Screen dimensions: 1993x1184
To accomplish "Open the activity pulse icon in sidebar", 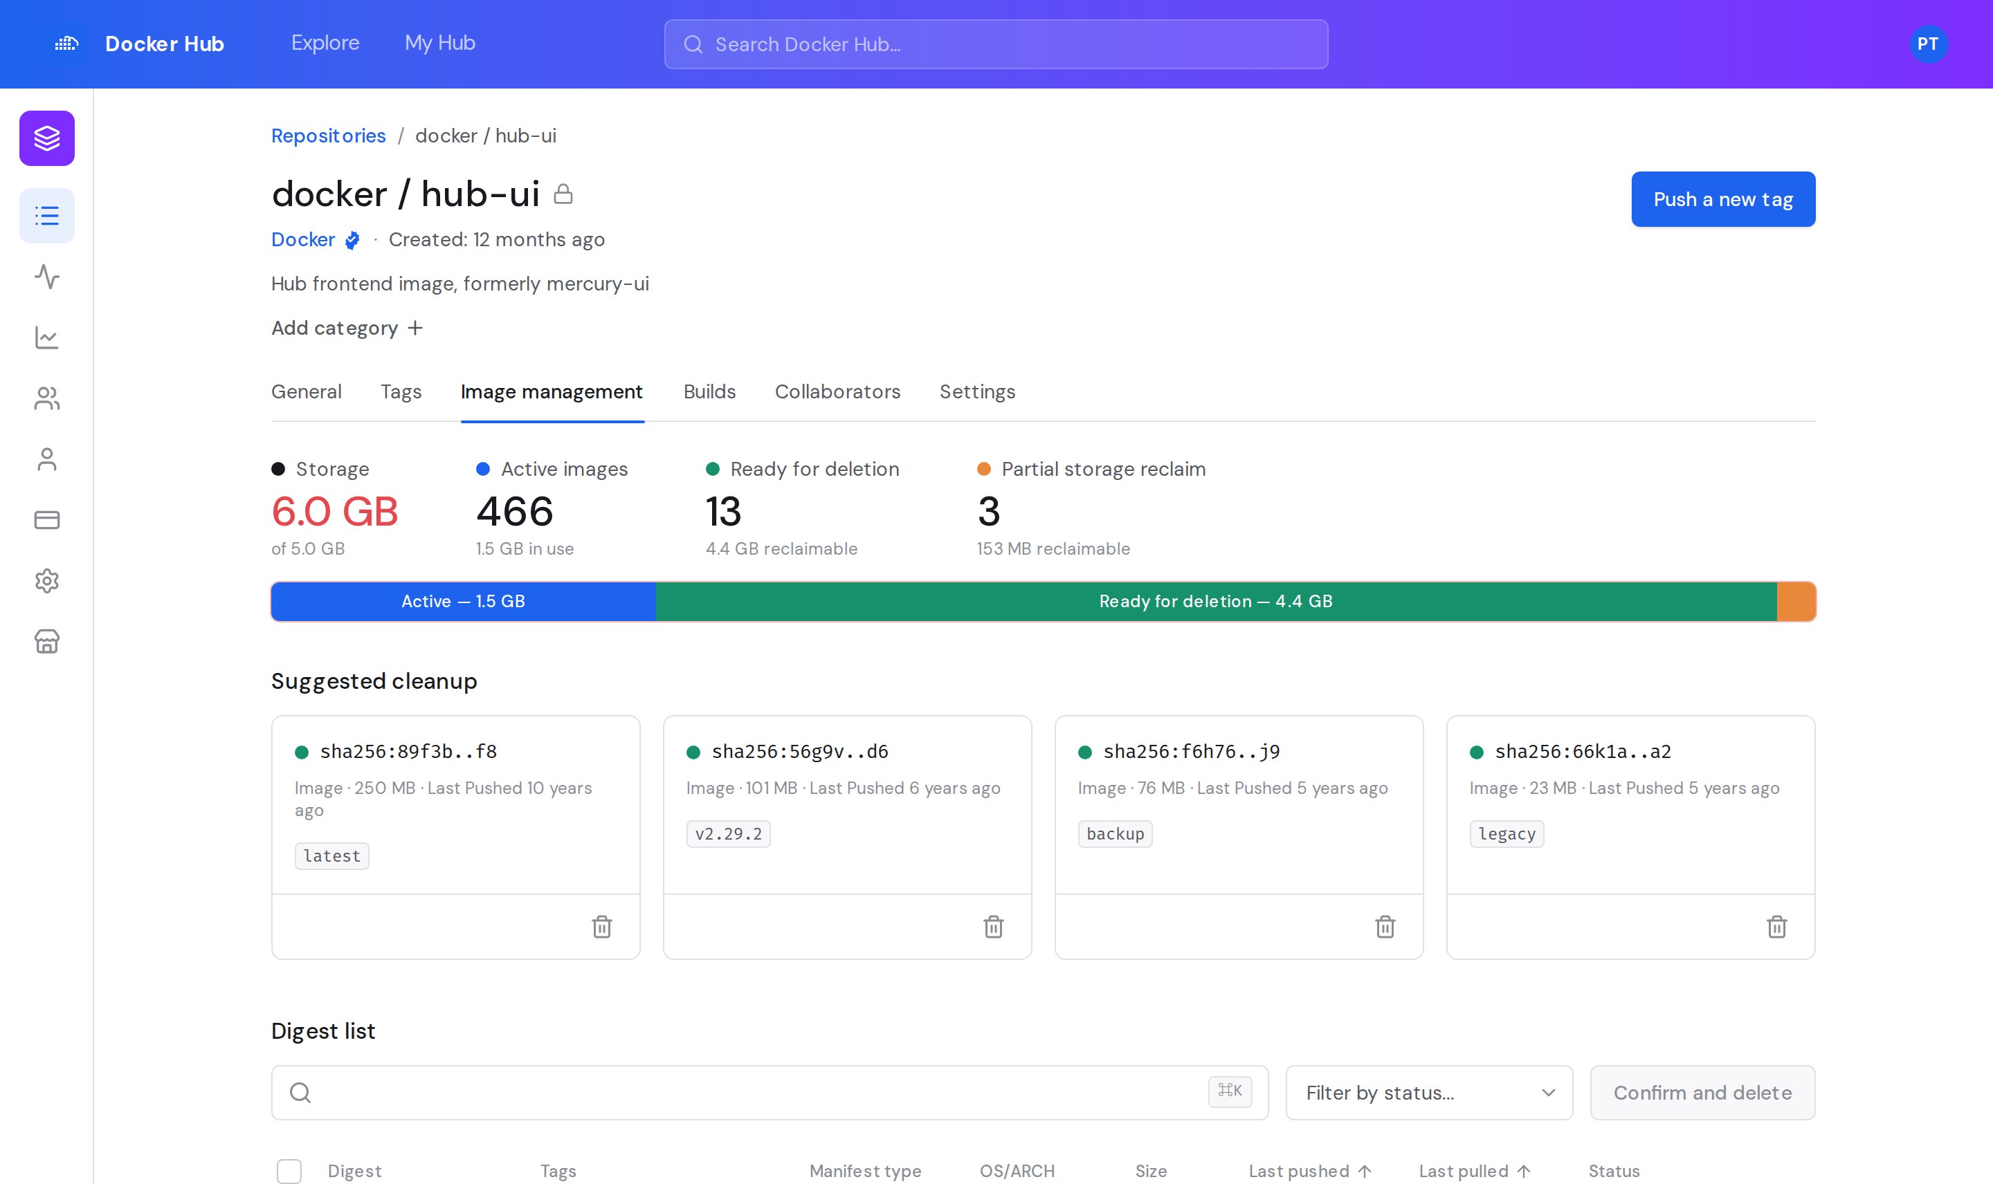I will tap(47, 277).
